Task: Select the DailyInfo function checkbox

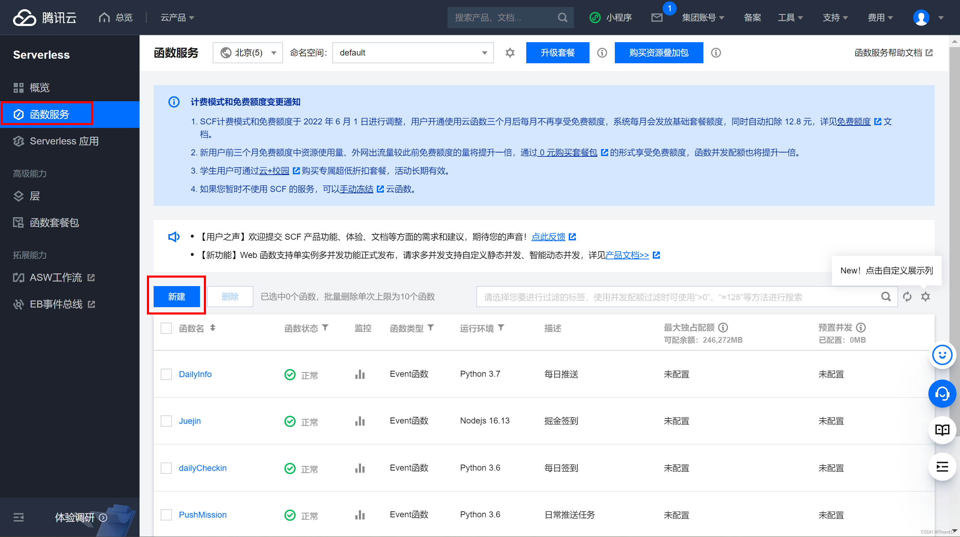Action: point(166,374)
